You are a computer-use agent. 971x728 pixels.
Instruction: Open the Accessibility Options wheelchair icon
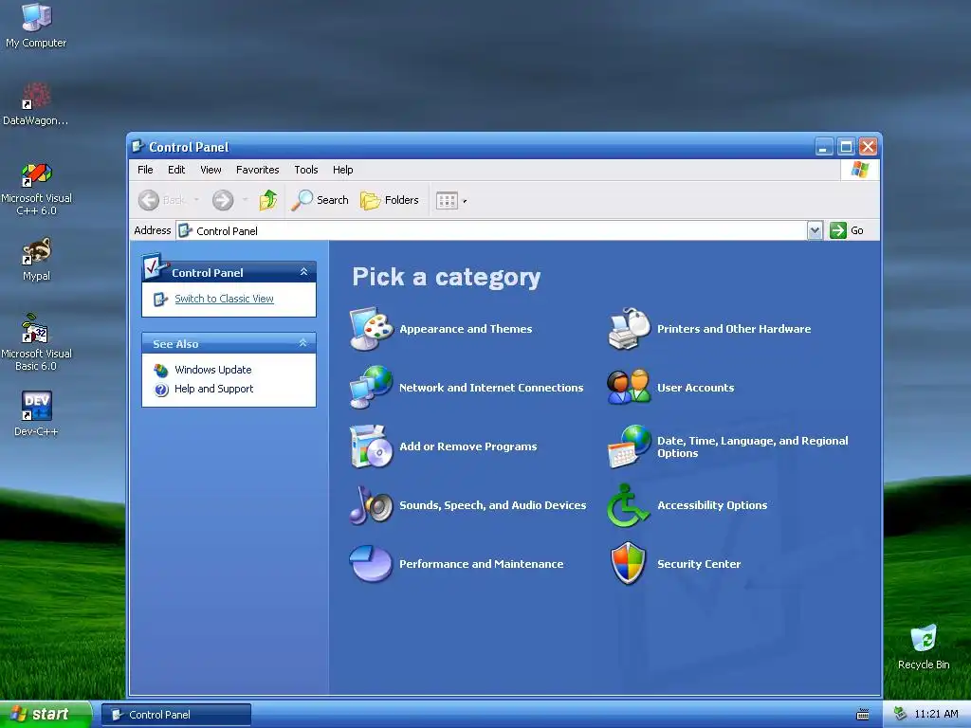(628, 504)
